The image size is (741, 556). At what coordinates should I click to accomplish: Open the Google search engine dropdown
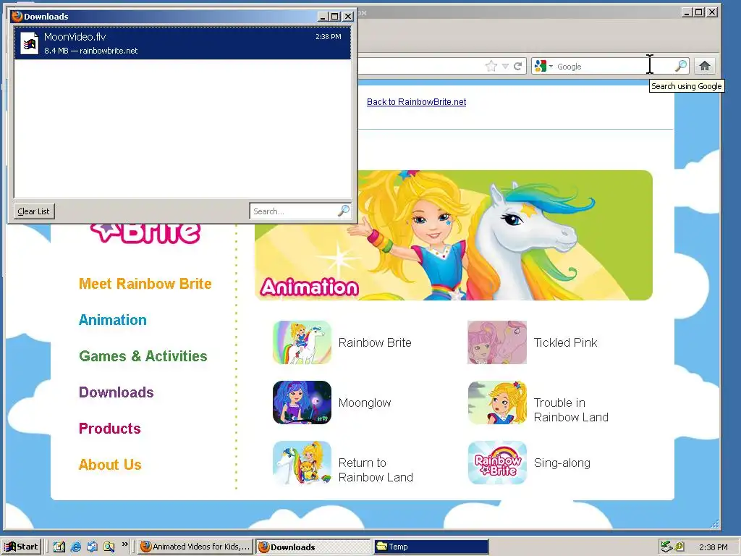click(543, 66)
